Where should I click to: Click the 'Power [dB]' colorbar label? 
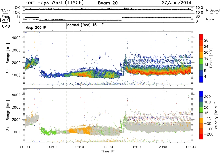211,58
